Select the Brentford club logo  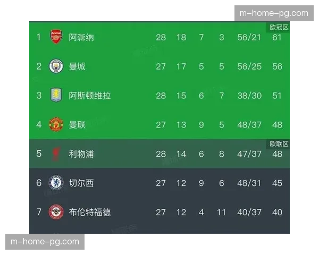tap(56, 212)
